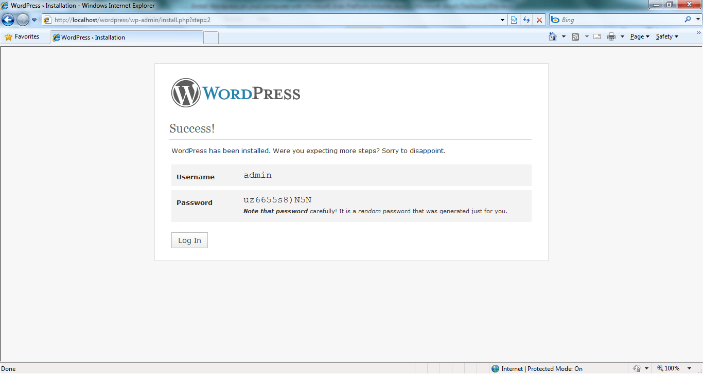Click 'Internet | Protected Mode: On' status
Screen dimensions: 703x374
pyautogui.click(x=542, y=368)
